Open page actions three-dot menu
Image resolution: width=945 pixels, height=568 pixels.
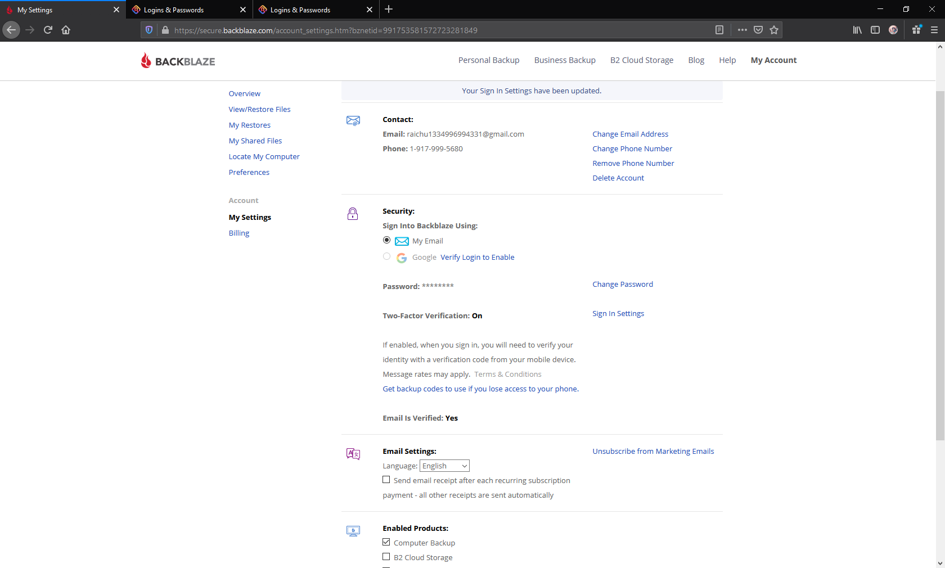click(x=742, y=30)
